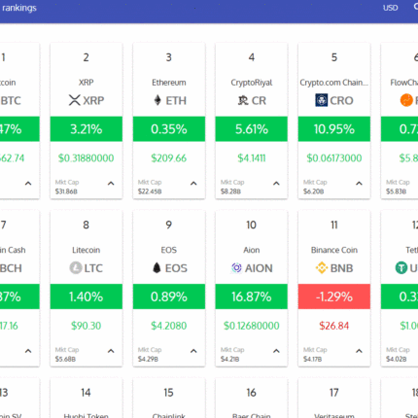
Task: Click the Litecoin market cap $5.68B
Action: tap(65, 359)
